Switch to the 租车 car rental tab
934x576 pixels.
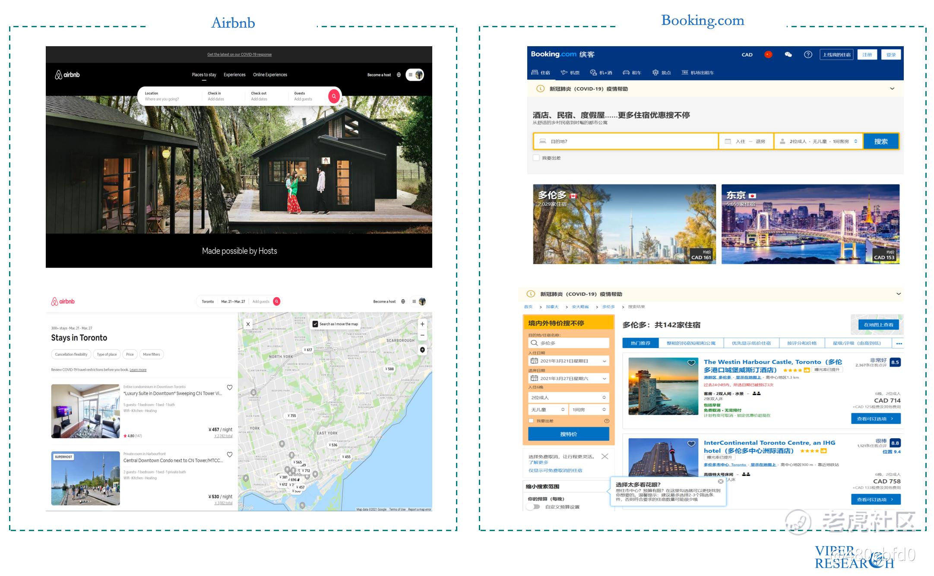pos(632,73)
